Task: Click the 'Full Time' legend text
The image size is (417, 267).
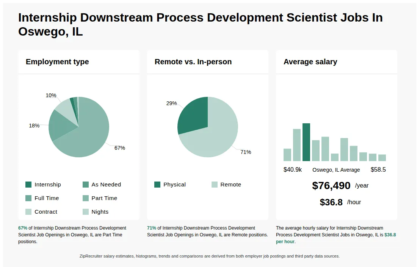Action: coord(47,198)
